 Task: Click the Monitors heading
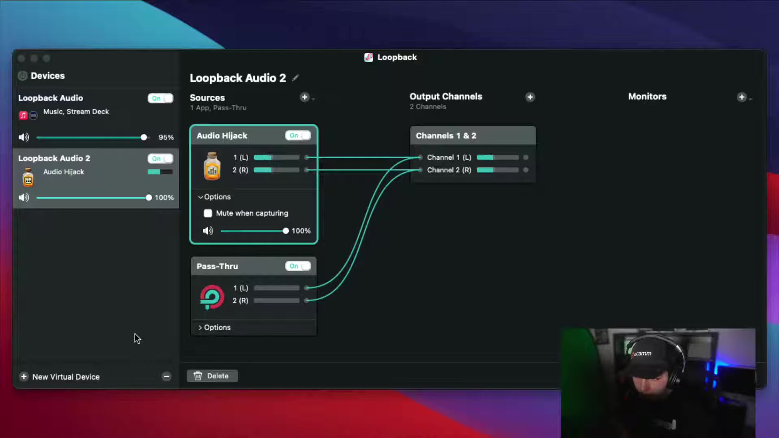647,97
